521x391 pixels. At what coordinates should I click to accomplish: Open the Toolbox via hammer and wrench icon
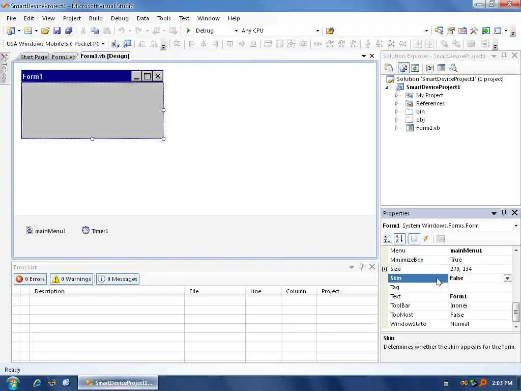pyautogui.click(x=474, y=31)
